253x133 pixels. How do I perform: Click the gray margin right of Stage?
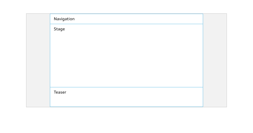click(x=215, y=55)
